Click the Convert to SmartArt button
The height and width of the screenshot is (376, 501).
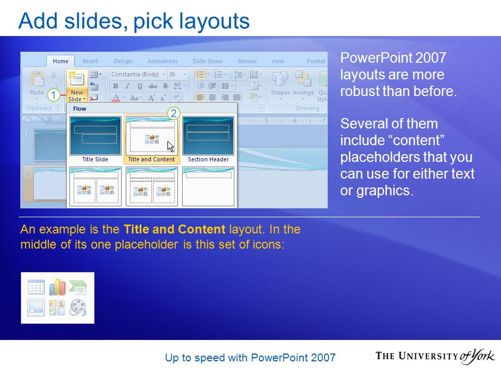pos(255,97)
